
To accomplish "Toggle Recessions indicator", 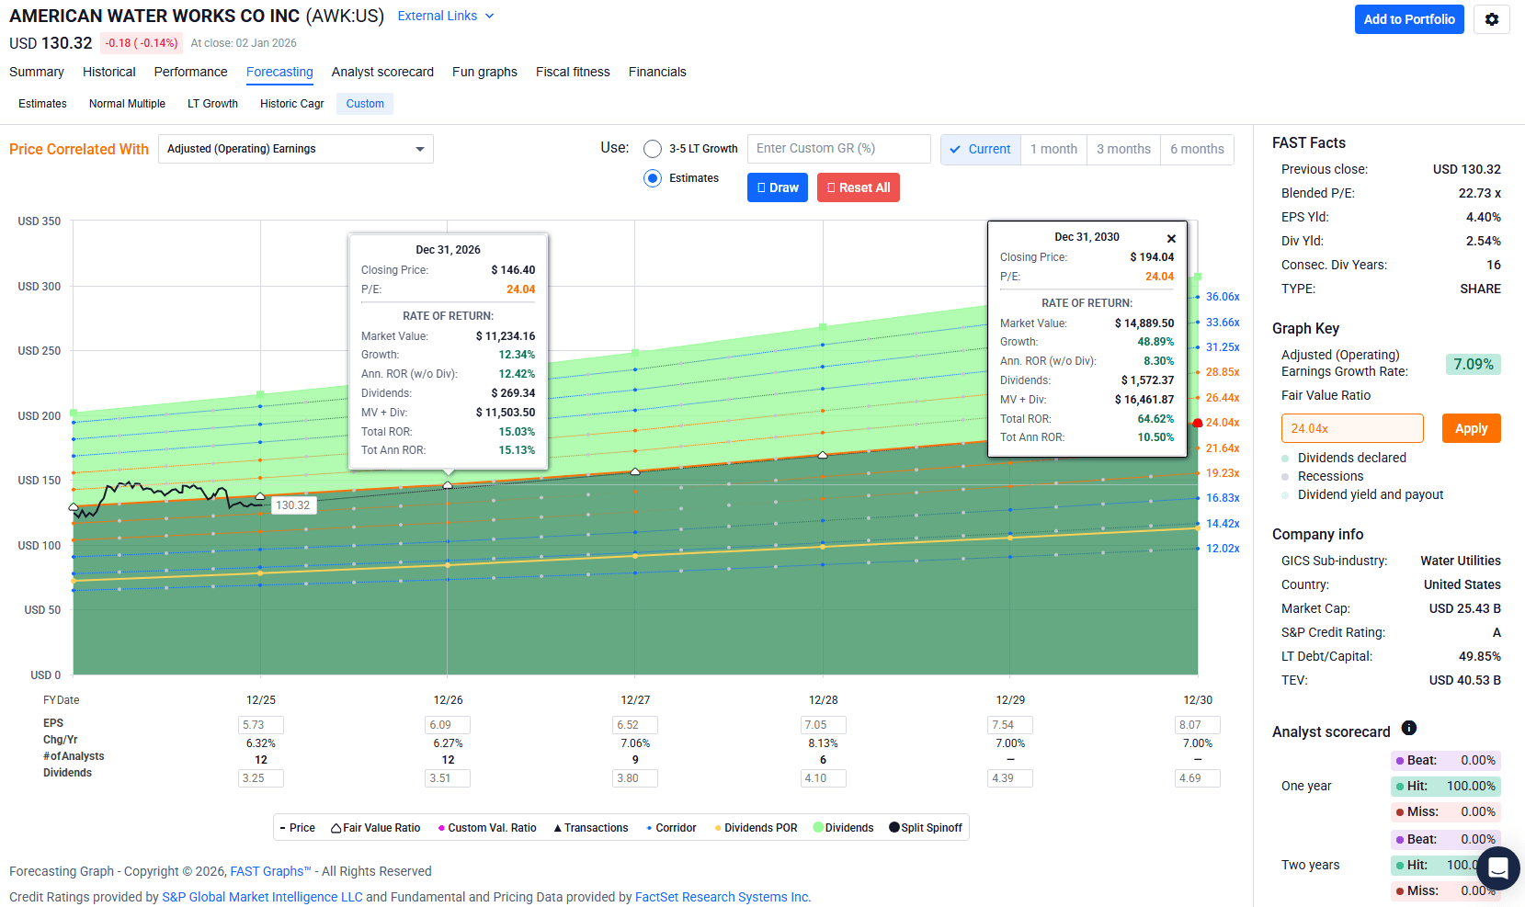I will (1285, 477).
